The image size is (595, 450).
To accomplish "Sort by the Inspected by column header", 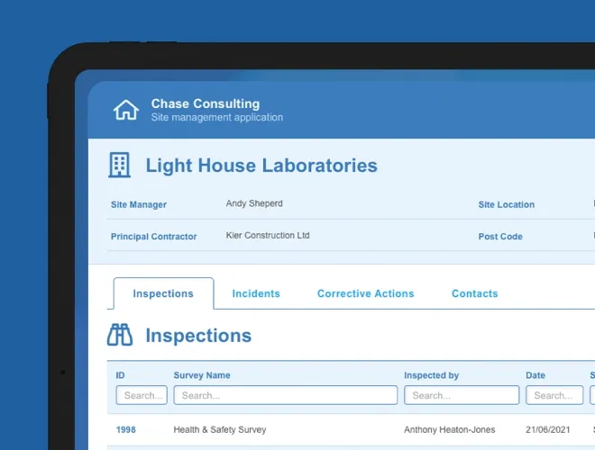I will click(431, 375).
